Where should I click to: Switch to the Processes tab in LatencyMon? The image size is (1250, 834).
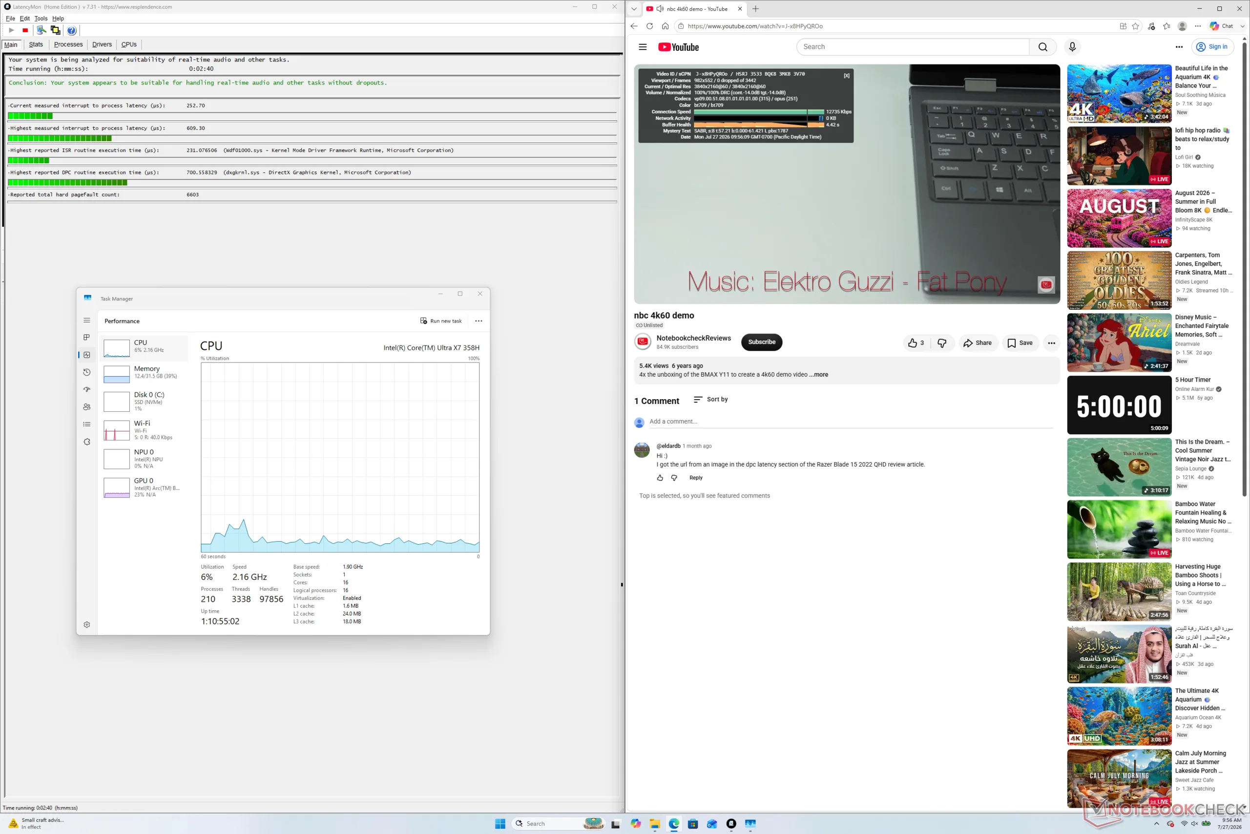[68, 44]
